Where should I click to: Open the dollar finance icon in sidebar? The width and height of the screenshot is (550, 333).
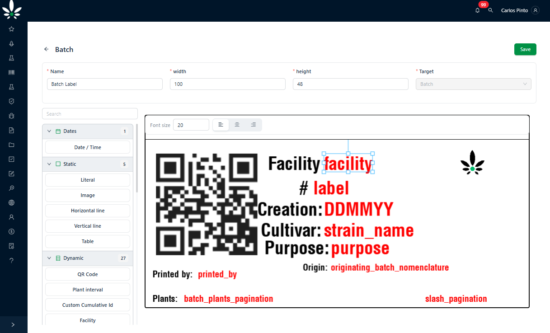tap(11, 231)
